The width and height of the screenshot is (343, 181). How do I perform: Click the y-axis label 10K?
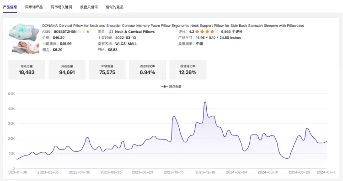point(11,154)
